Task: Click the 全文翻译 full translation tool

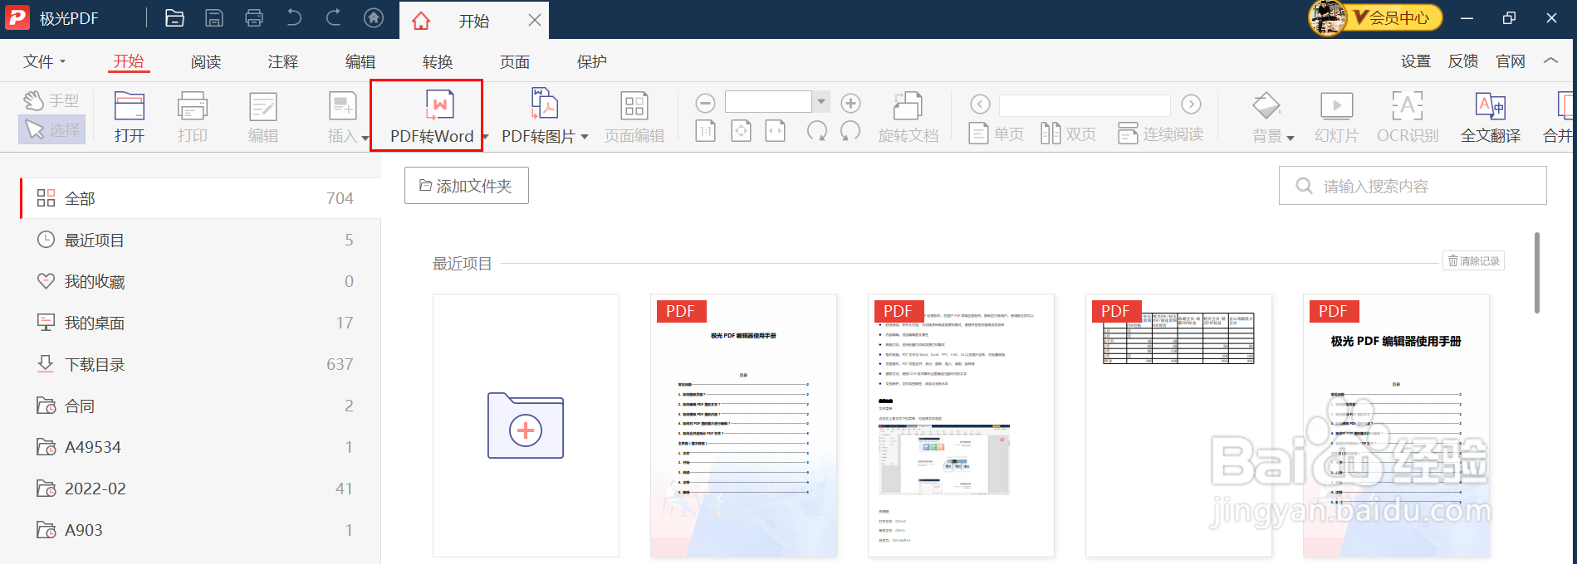Action: [1491, 118]
